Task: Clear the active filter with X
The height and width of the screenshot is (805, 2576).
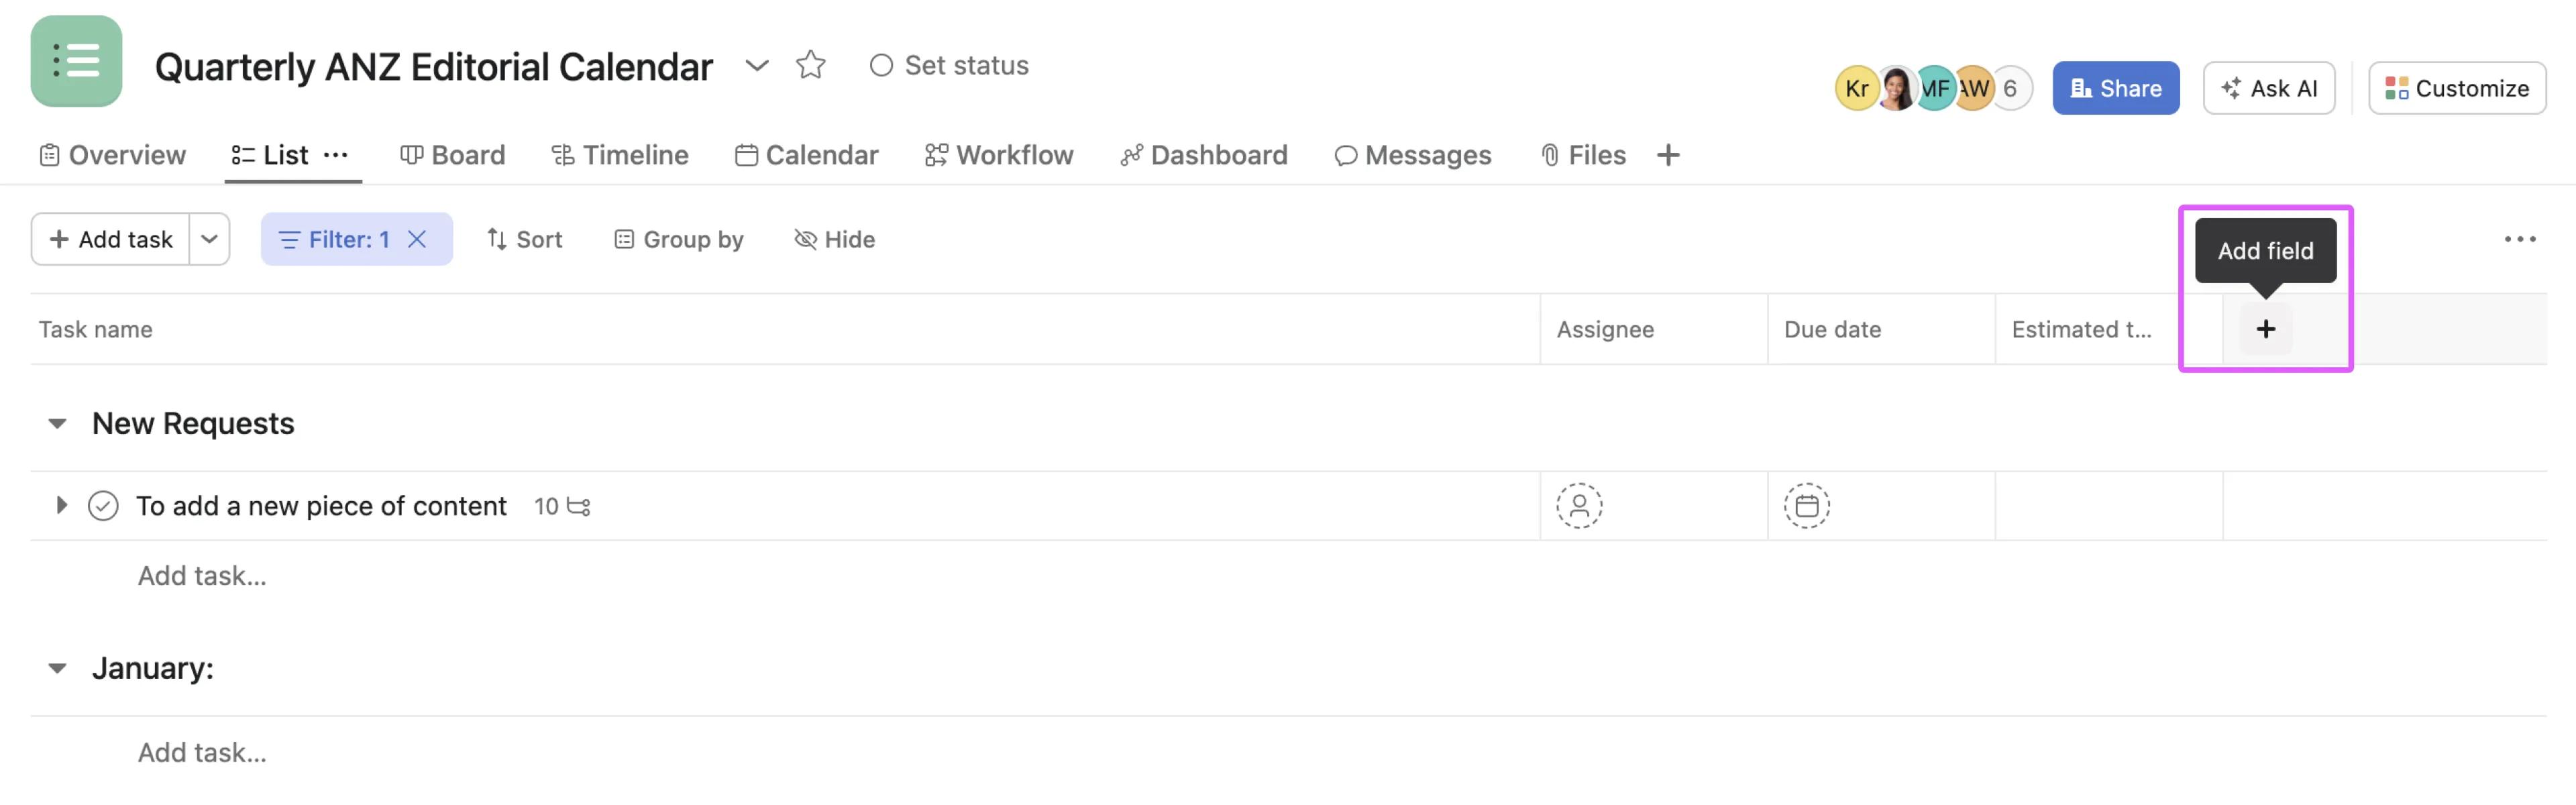Action: [417, 239]
